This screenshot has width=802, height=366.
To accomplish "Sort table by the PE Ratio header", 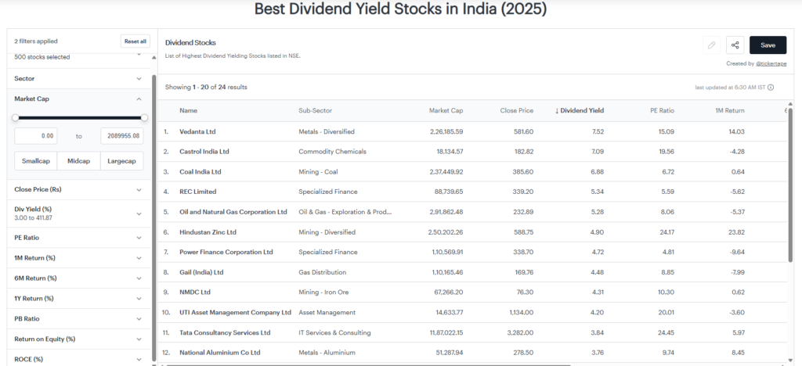I will tap(662, 110).
